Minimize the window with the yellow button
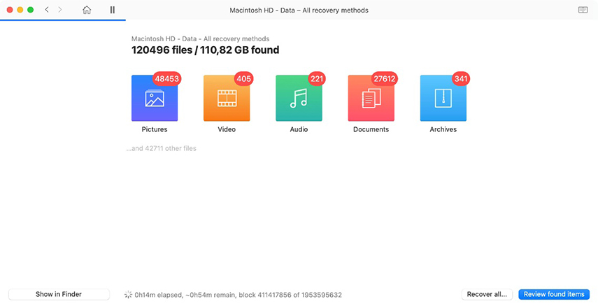The image size is (598, 306). click(x=20, y=10)
